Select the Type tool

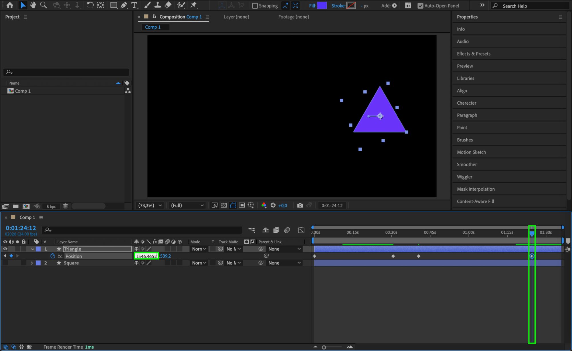pyautogui.click(x=134, y=5)
